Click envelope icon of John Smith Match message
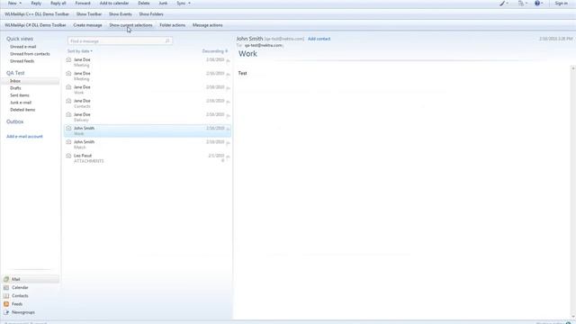 point(68,142)
